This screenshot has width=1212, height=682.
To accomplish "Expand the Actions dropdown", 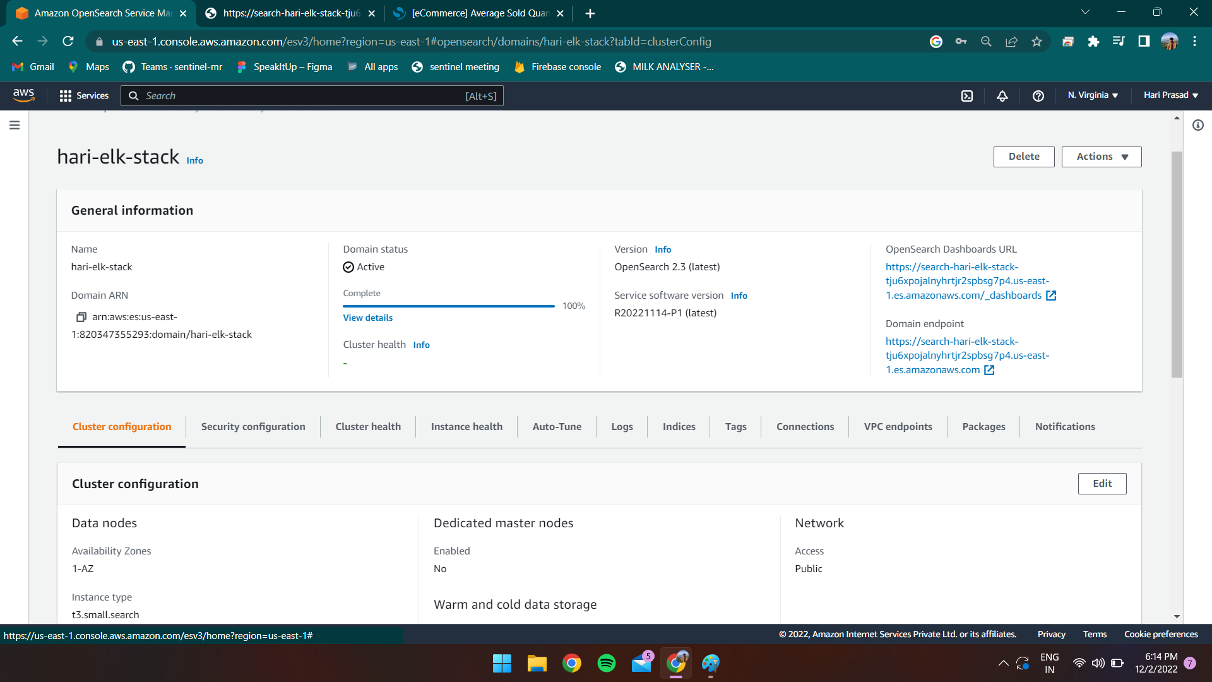I will (x=1101, y=157).
